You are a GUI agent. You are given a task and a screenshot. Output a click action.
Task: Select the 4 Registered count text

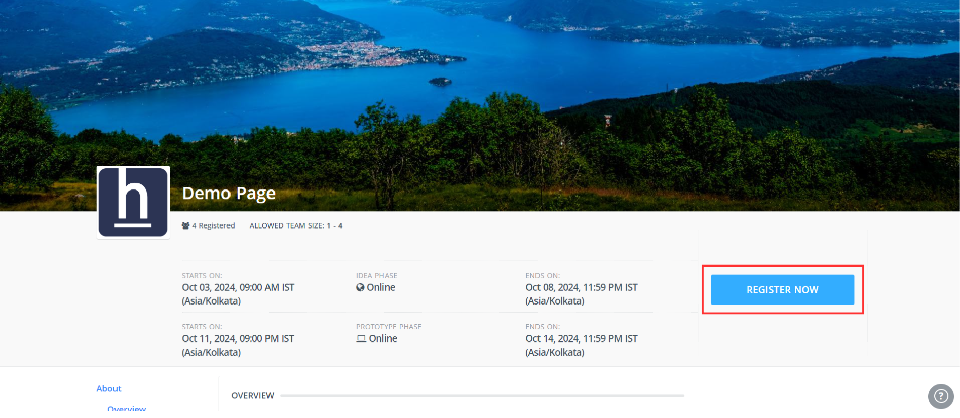pyautogui.click(x=213, y=226)
